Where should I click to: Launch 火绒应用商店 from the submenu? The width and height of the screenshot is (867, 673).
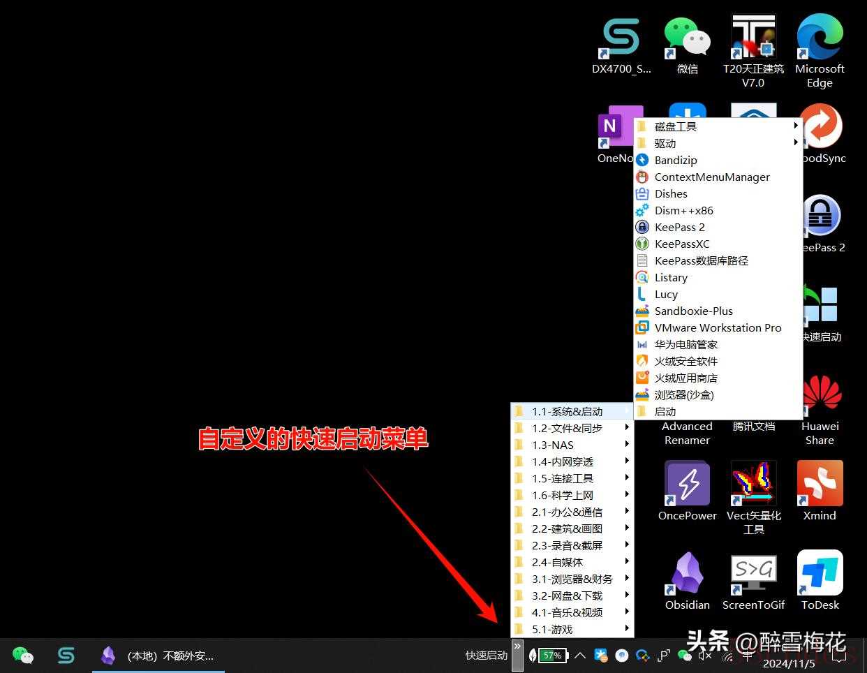click(x=718, y=378)
